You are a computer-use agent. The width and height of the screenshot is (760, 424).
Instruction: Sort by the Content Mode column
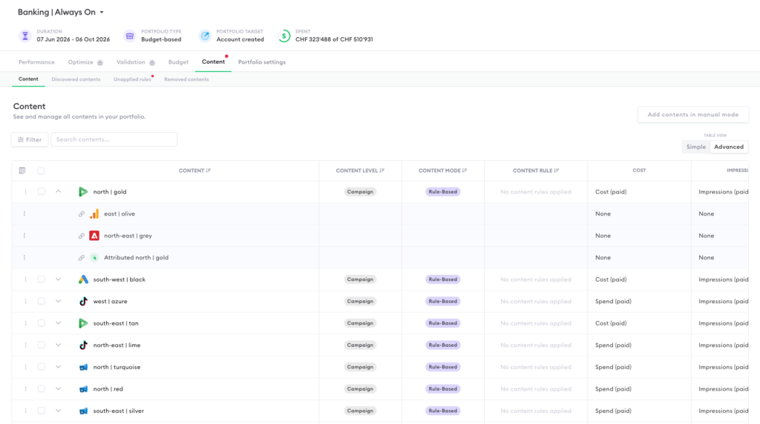pos(442,170)
